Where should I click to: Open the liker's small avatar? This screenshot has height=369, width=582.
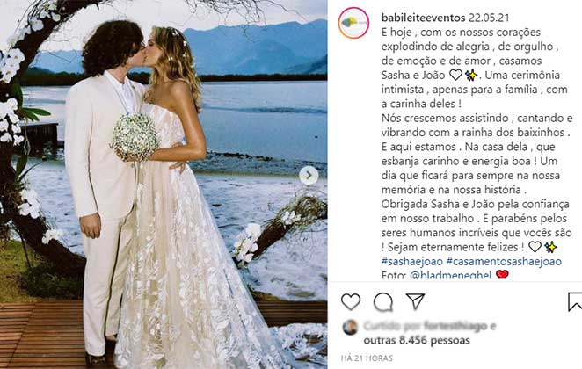pos(350,327)
